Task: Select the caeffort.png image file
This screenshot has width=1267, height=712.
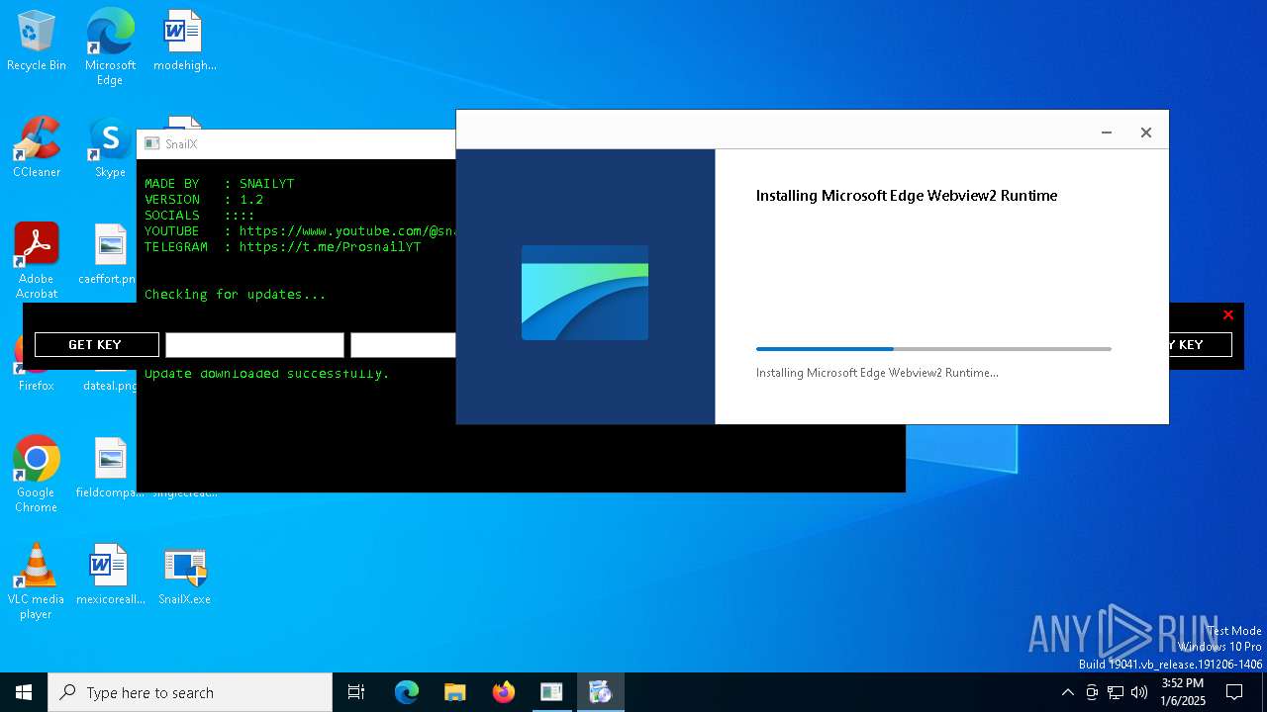Action: tap(110, 254)
